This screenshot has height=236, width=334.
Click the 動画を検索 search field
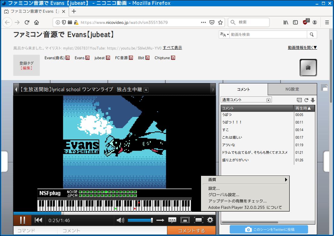point(268,34)
